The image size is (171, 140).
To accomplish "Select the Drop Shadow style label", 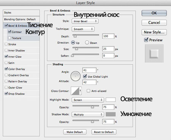I will pos(16,94).
